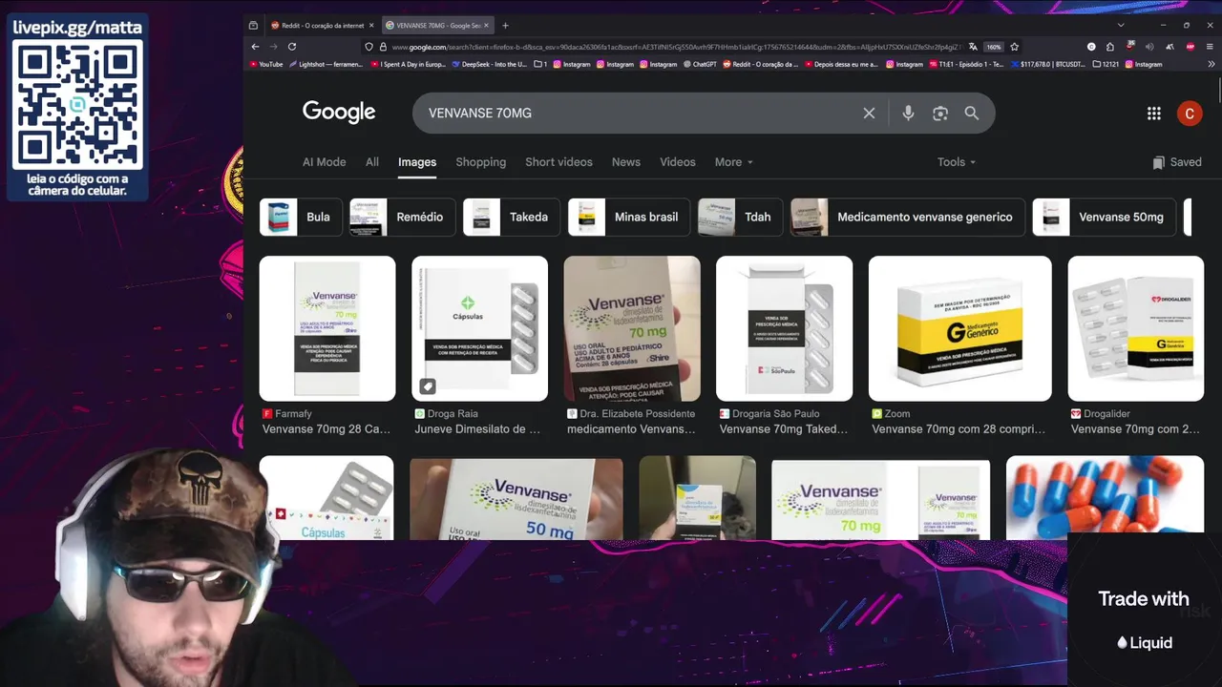Switch to the All results tab
Viewport: 1222px width, 687px height.
coord(372,162)
